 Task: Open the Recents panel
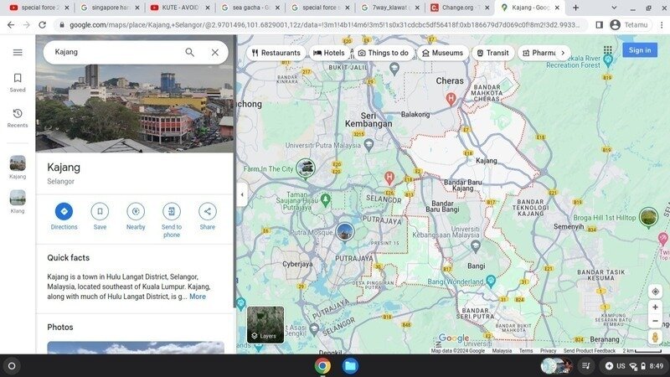tap(18, 117)
